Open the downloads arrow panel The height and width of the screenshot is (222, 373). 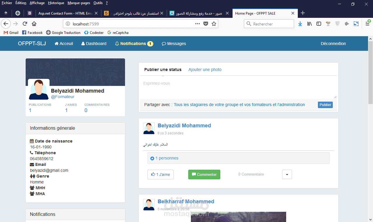[300, 24]
